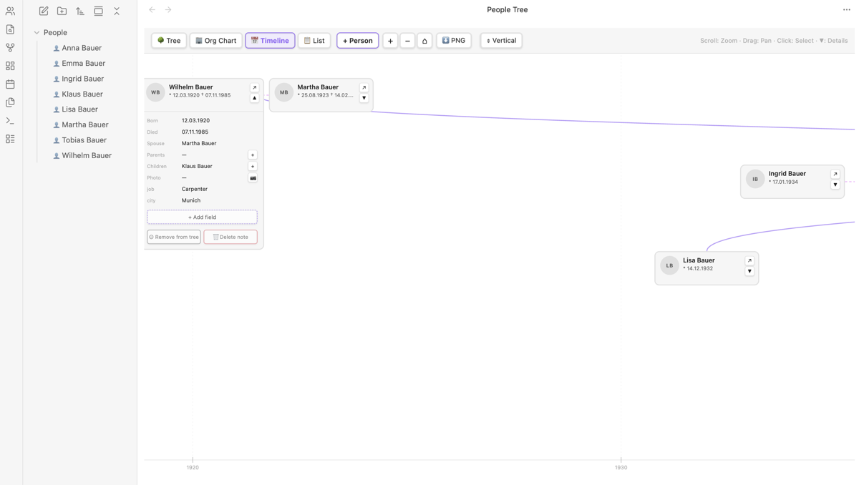
Task: Open the canvas grid icon in the ribbon
Action: 10,66
